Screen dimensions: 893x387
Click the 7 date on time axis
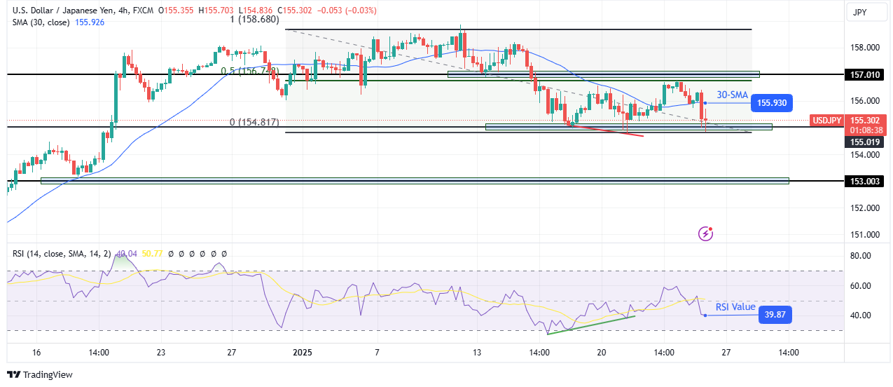(377, 353)
